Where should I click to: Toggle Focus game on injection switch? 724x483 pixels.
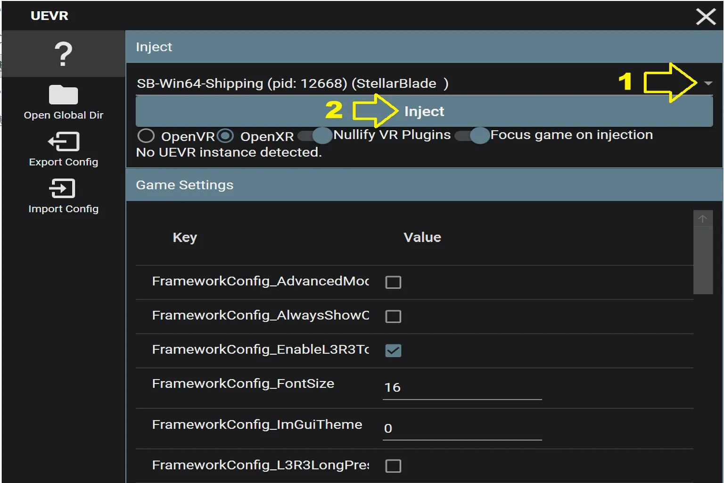(472, 135)
